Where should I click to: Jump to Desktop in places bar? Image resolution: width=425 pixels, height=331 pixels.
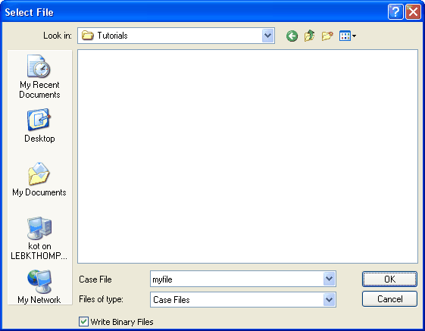pos(39,126)
